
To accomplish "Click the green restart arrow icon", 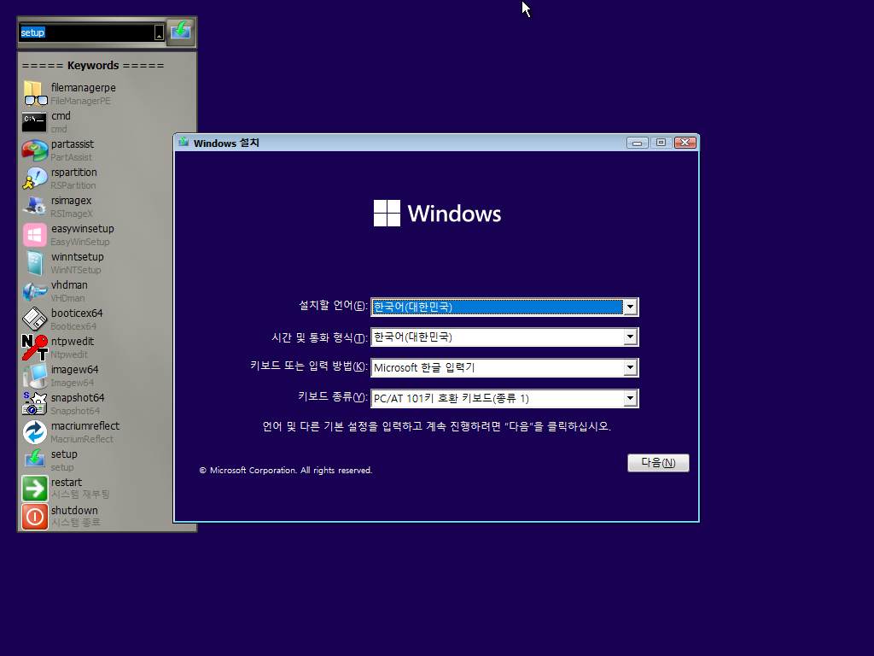I will coord(34,489).
